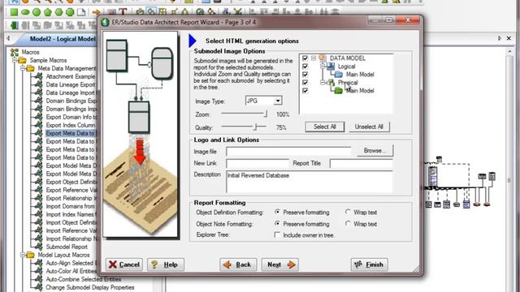Click the Meta Data Management folder icon

point(30,68)
